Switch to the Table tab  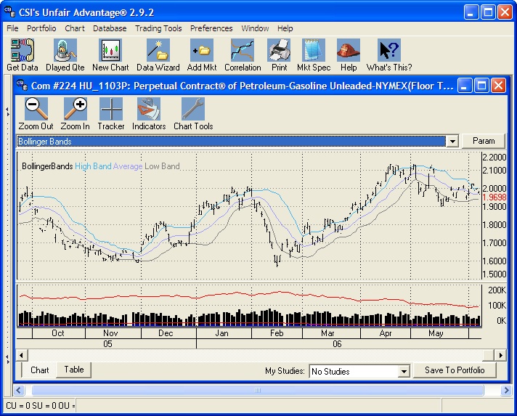pos(74,370)
